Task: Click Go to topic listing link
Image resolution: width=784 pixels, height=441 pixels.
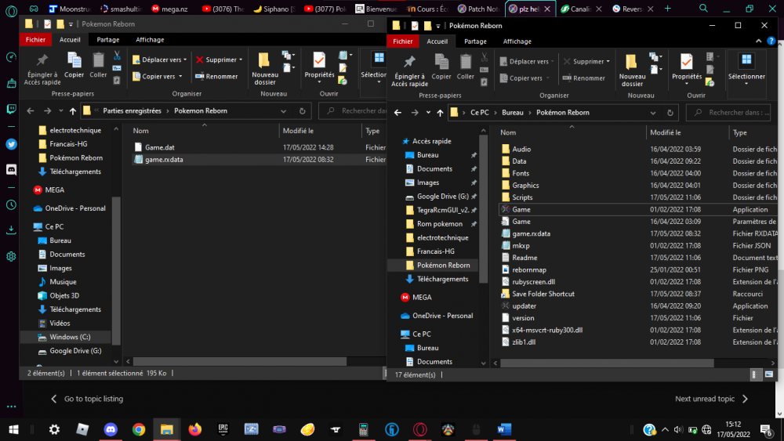Action: click(x=87, y=399)
